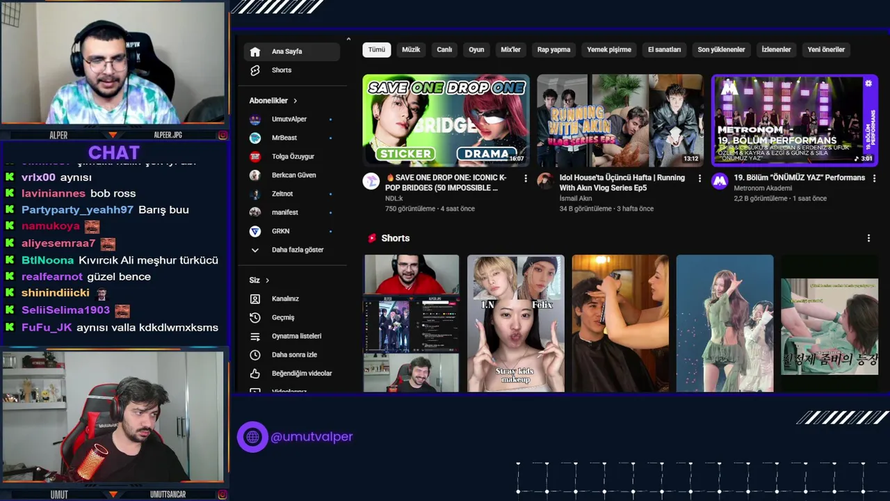The height and width of the screenshot is (501, 890).
Task: Open İsmail Akın channel avatar under video
Action: tap(545, 182)
